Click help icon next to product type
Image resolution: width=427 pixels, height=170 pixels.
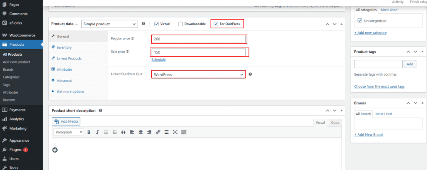click(143, 24)
